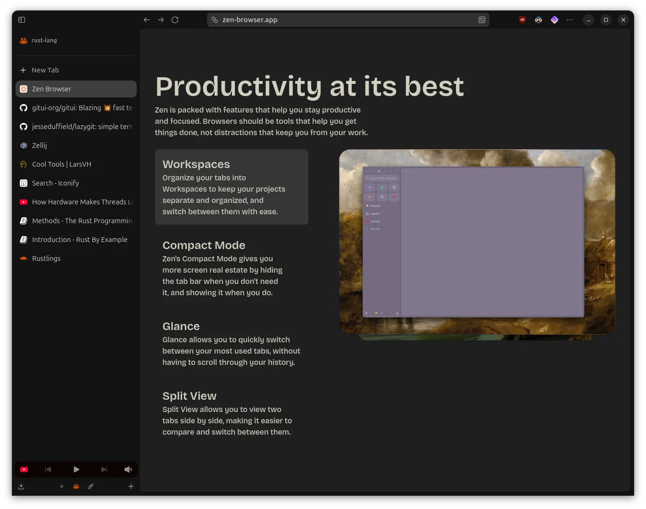Switch to the Cool Tools | LarsVH tab
The width and height of the screenshot is (646, 509).
pyautogui.click(x=76, y=164)
